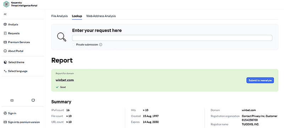This screenshot has width=284, height=128.
Task: Collapse the sidebar with the double-chevron icon
Action: [5, 14]
